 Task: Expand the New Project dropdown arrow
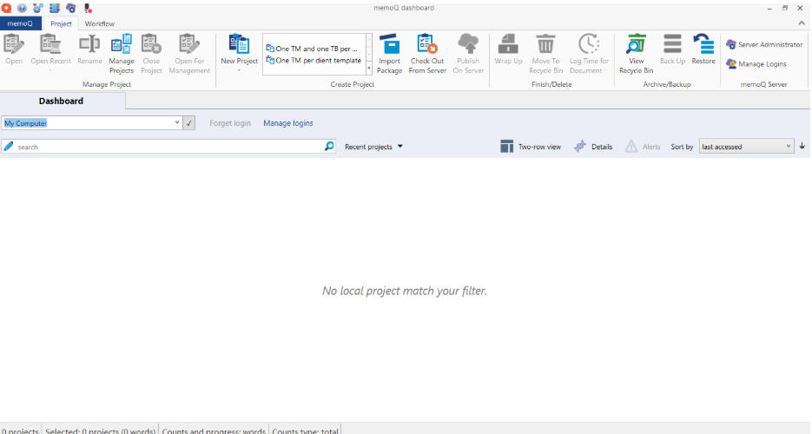pyautogui.click(x=239, y=70)
